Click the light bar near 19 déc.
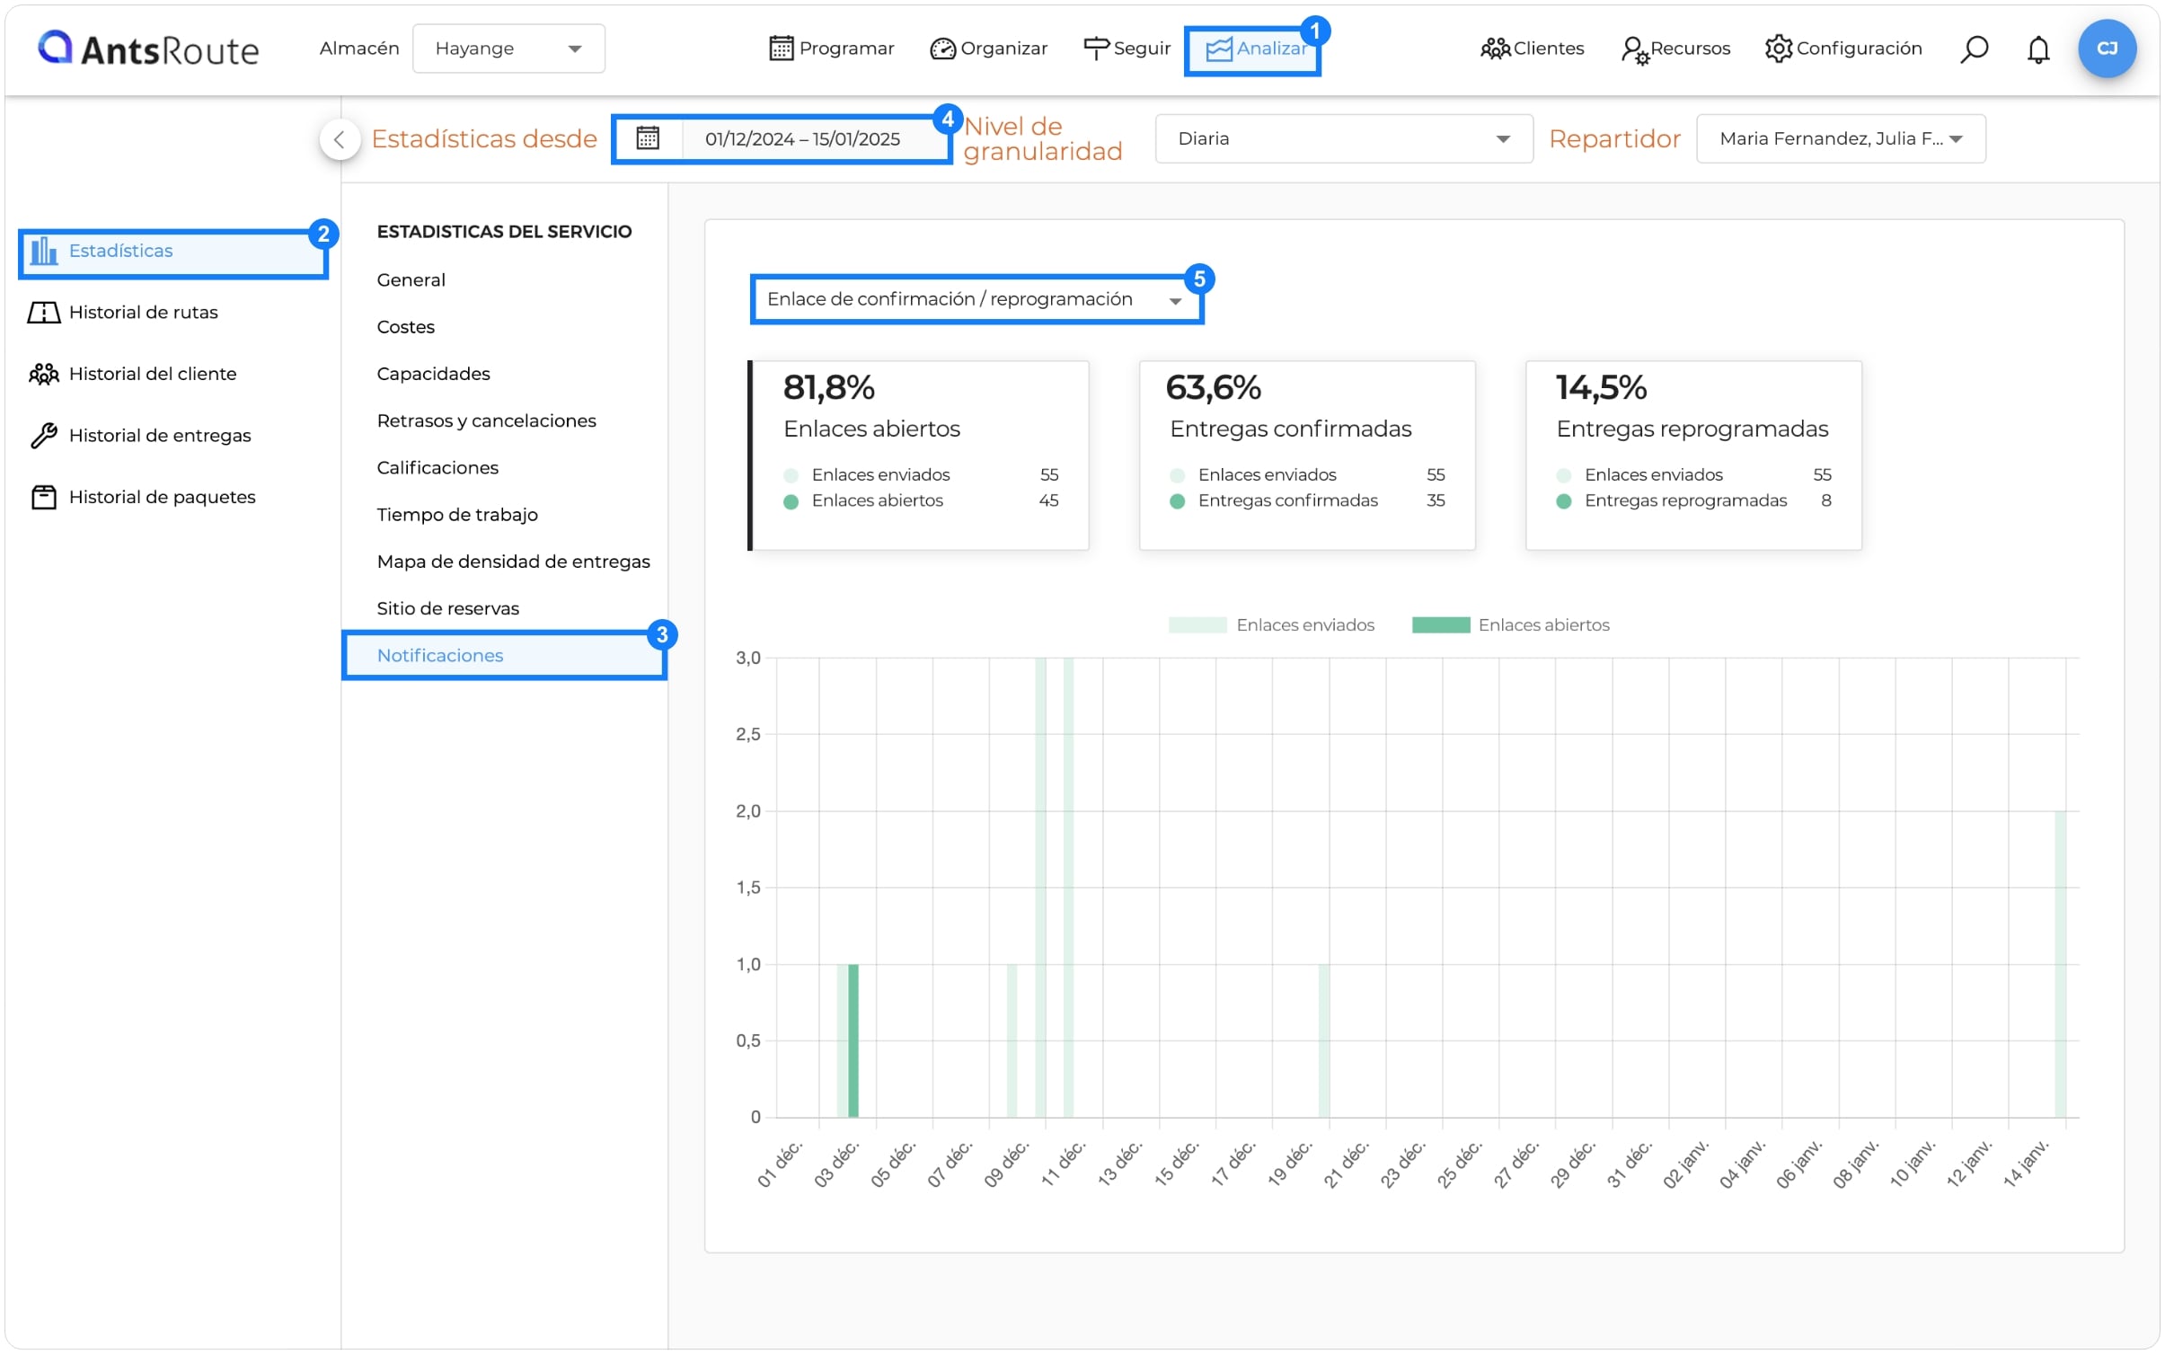This screenshot has width=2165, height=1354. tap(1324, 1040)
